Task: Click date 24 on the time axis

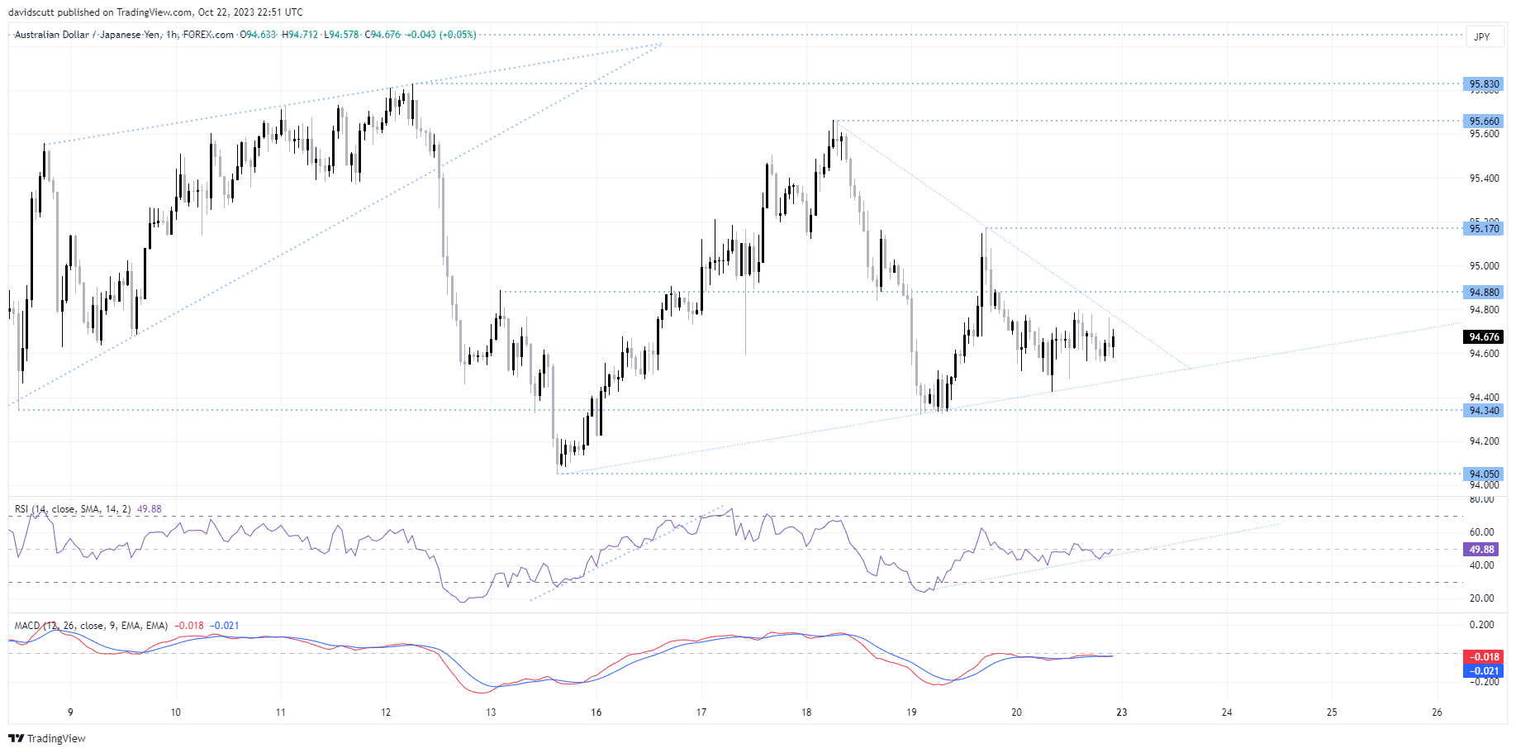Action: 1227,712
